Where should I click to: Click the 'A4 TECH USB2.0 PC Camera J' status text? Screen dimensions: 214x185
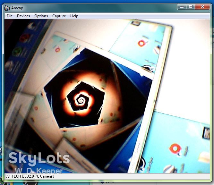[x=30, y=176]
